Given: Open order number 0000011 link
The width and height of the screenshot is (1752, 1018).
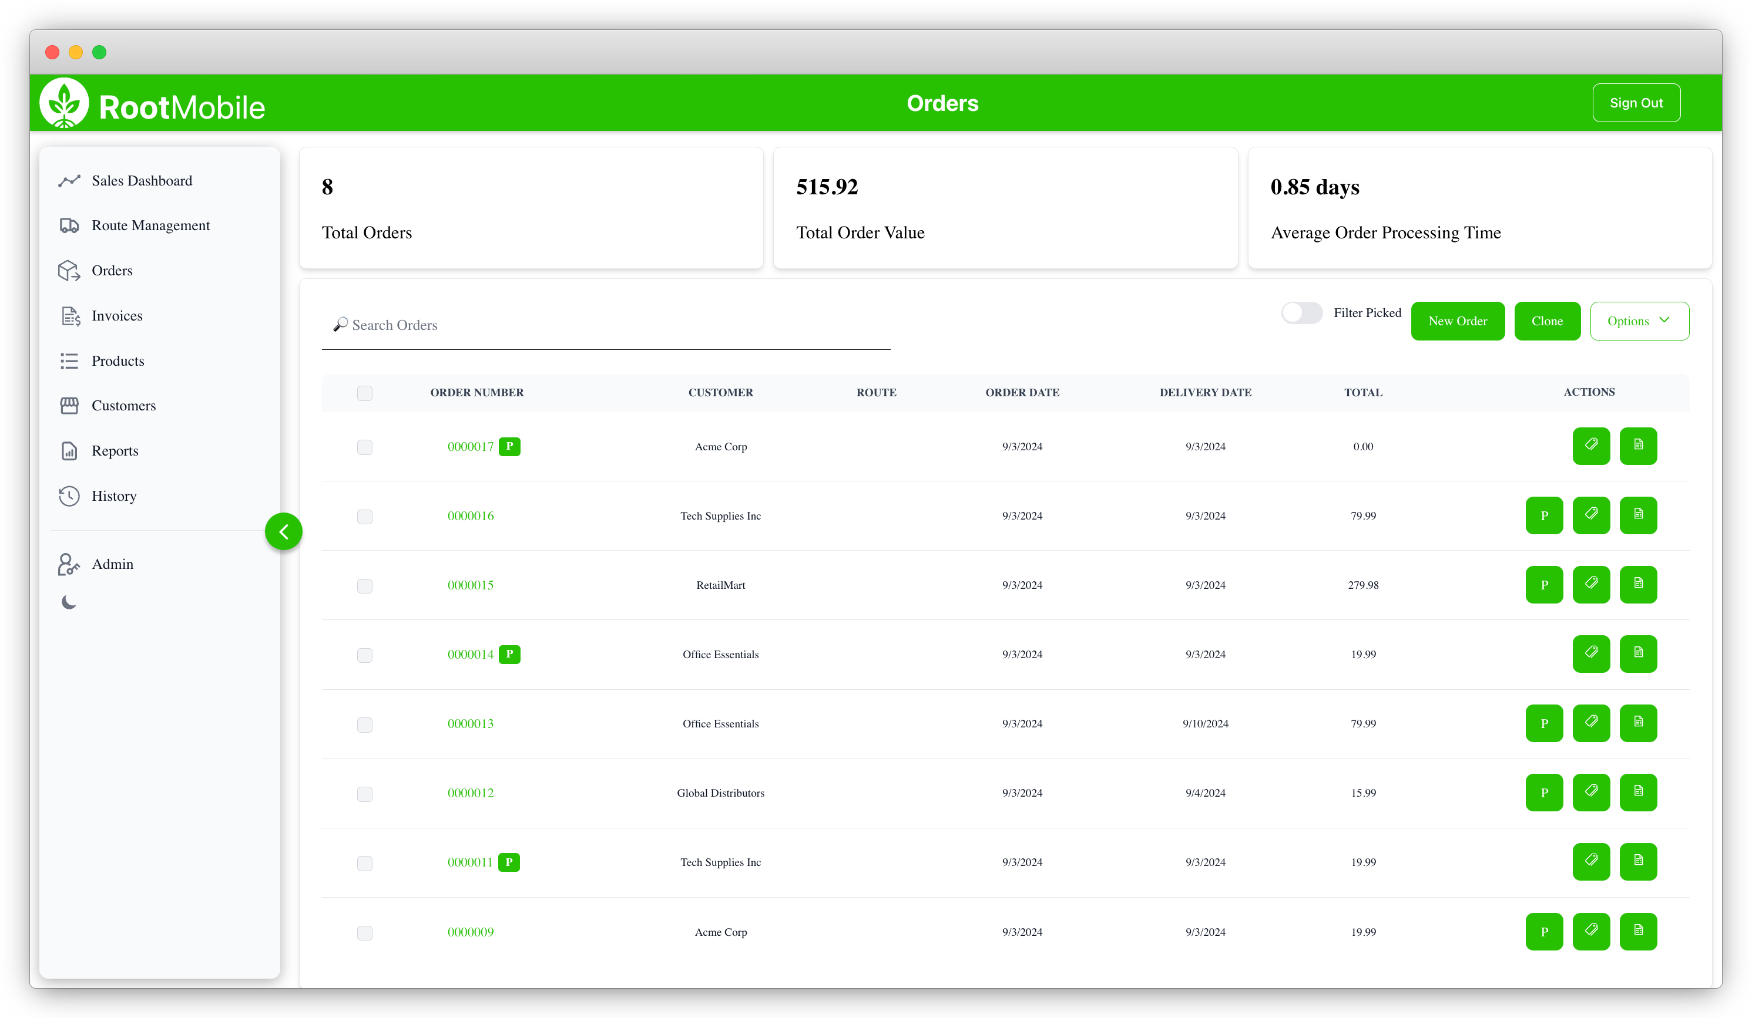Looking at the screenshot, I should click(470, 862).
